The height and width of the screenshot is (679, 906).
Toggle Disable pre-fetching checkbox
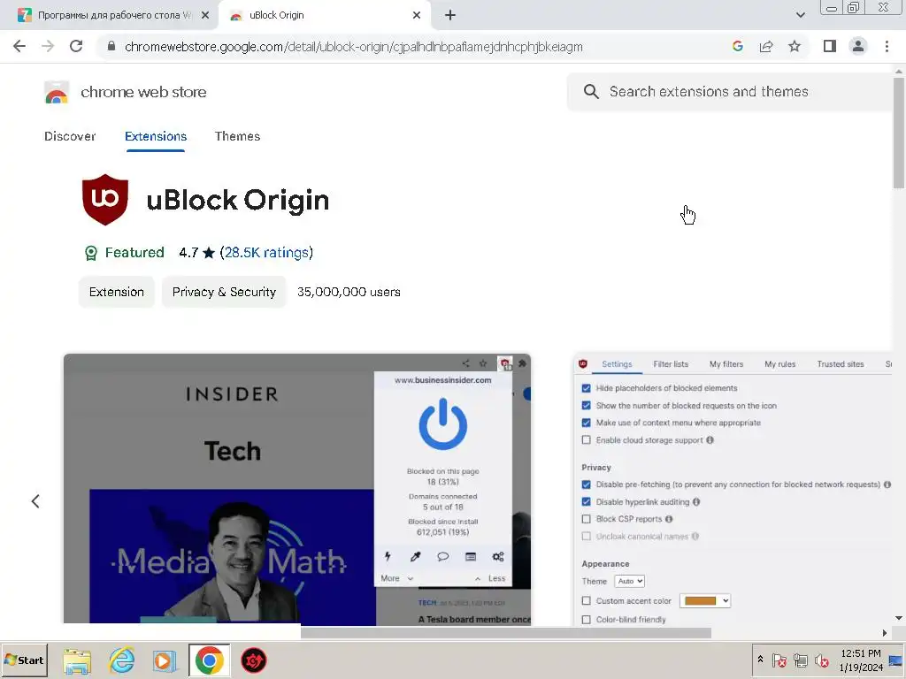587,484
